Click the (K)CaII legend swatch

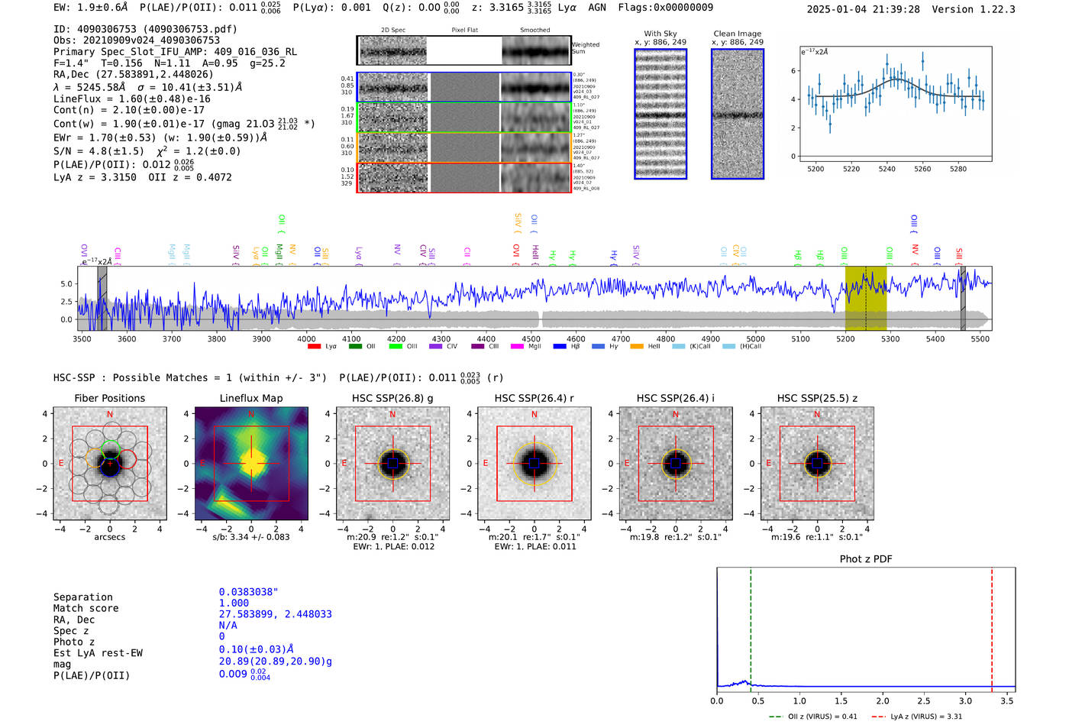pyautogui.click(x=679, y=347)
